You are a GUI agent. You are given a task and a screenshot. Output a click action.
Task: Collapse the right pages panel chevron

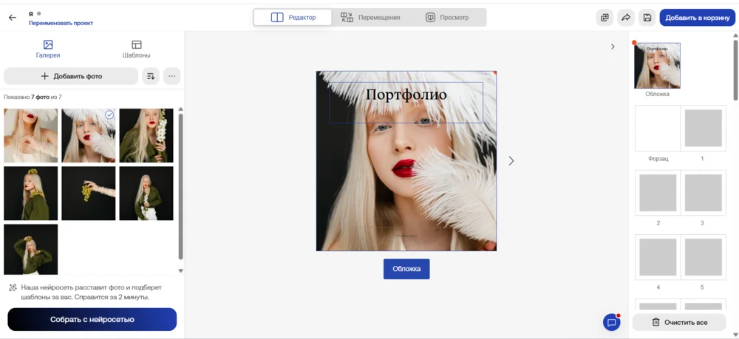coord(613,47)
